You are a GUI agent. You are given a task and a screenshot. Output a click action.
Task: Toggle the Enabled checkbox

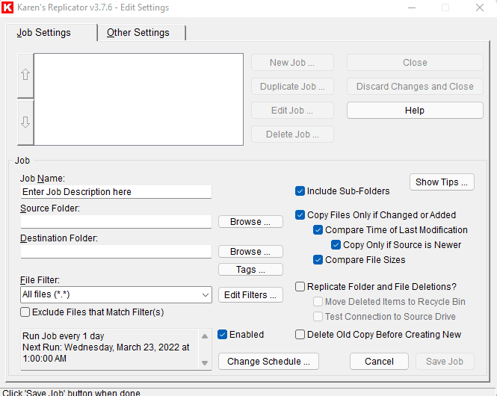[222, 335]
